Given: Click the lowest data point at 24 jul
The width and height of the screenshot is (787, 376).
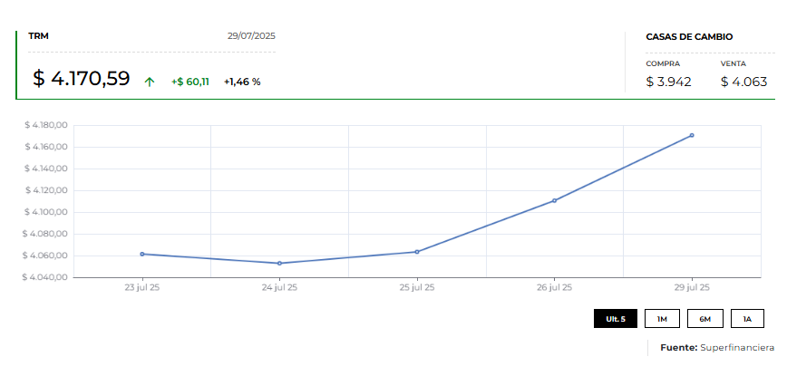Looking at the screenshot, I should (x=279, y=264).
